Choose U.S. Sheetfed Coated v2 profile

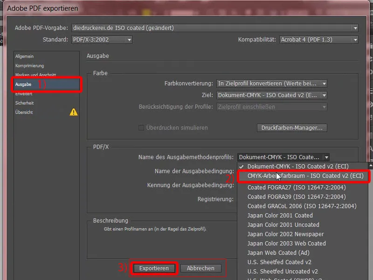coord(279,262)
